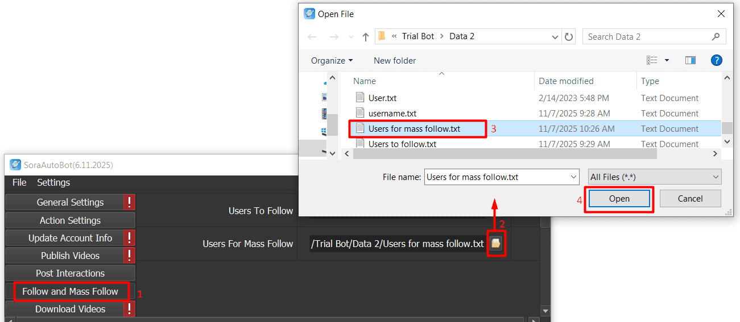
Task: Click the date 2/14/2023 5:48 PM
Action: point(574,98)
